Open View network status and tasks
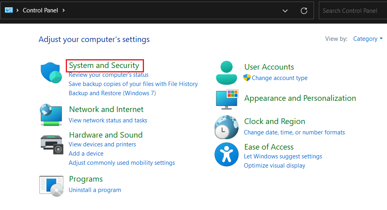 coord(108,120)
